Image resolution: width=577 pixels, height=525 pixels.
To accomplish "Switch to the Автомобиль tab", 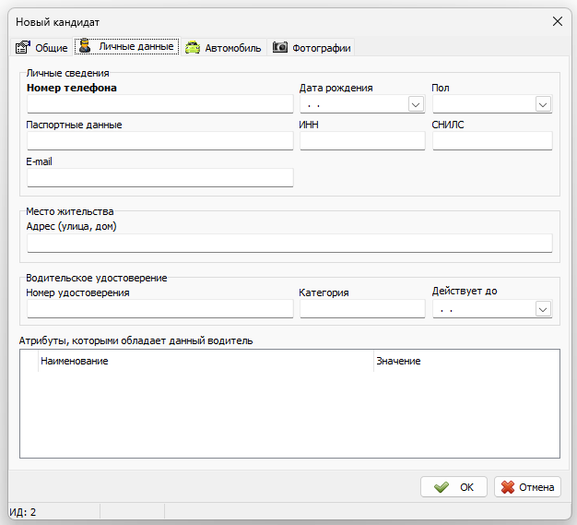I will [224, 48].
